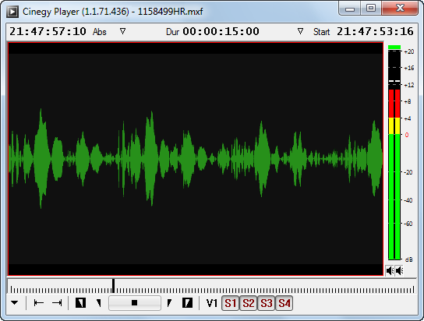
Task: Toggle audio track S3
Action: click(x=267, y=303)
